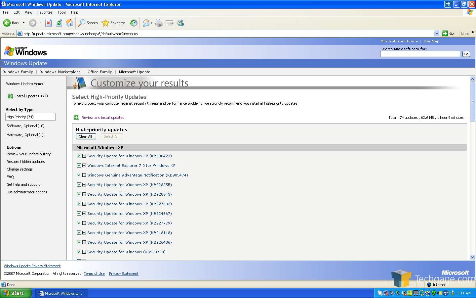Uncheck Security Update KB896423 checkbox

tap(79, 156)
